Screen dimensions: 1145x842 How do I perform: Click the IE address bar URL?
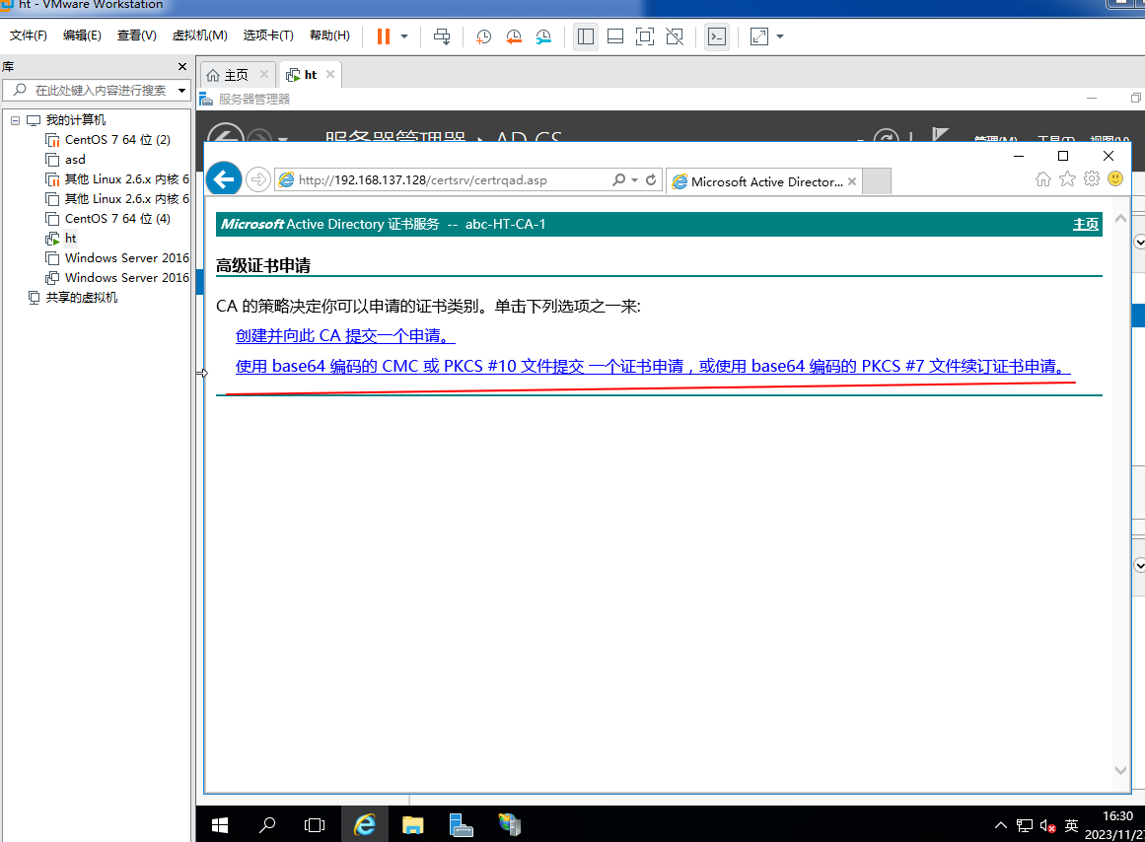(x=422, y=180)
